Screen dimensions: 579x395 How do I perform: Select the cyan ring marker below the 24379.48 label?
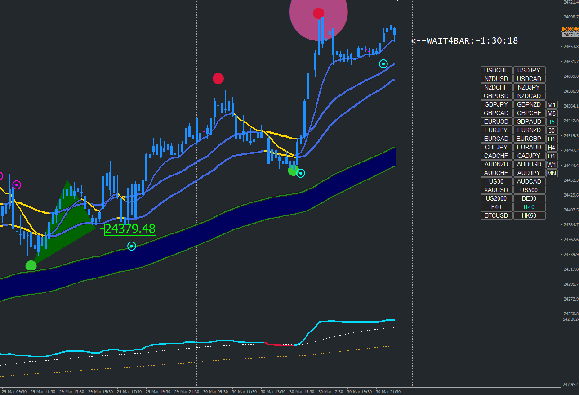(x=131, y=246)
